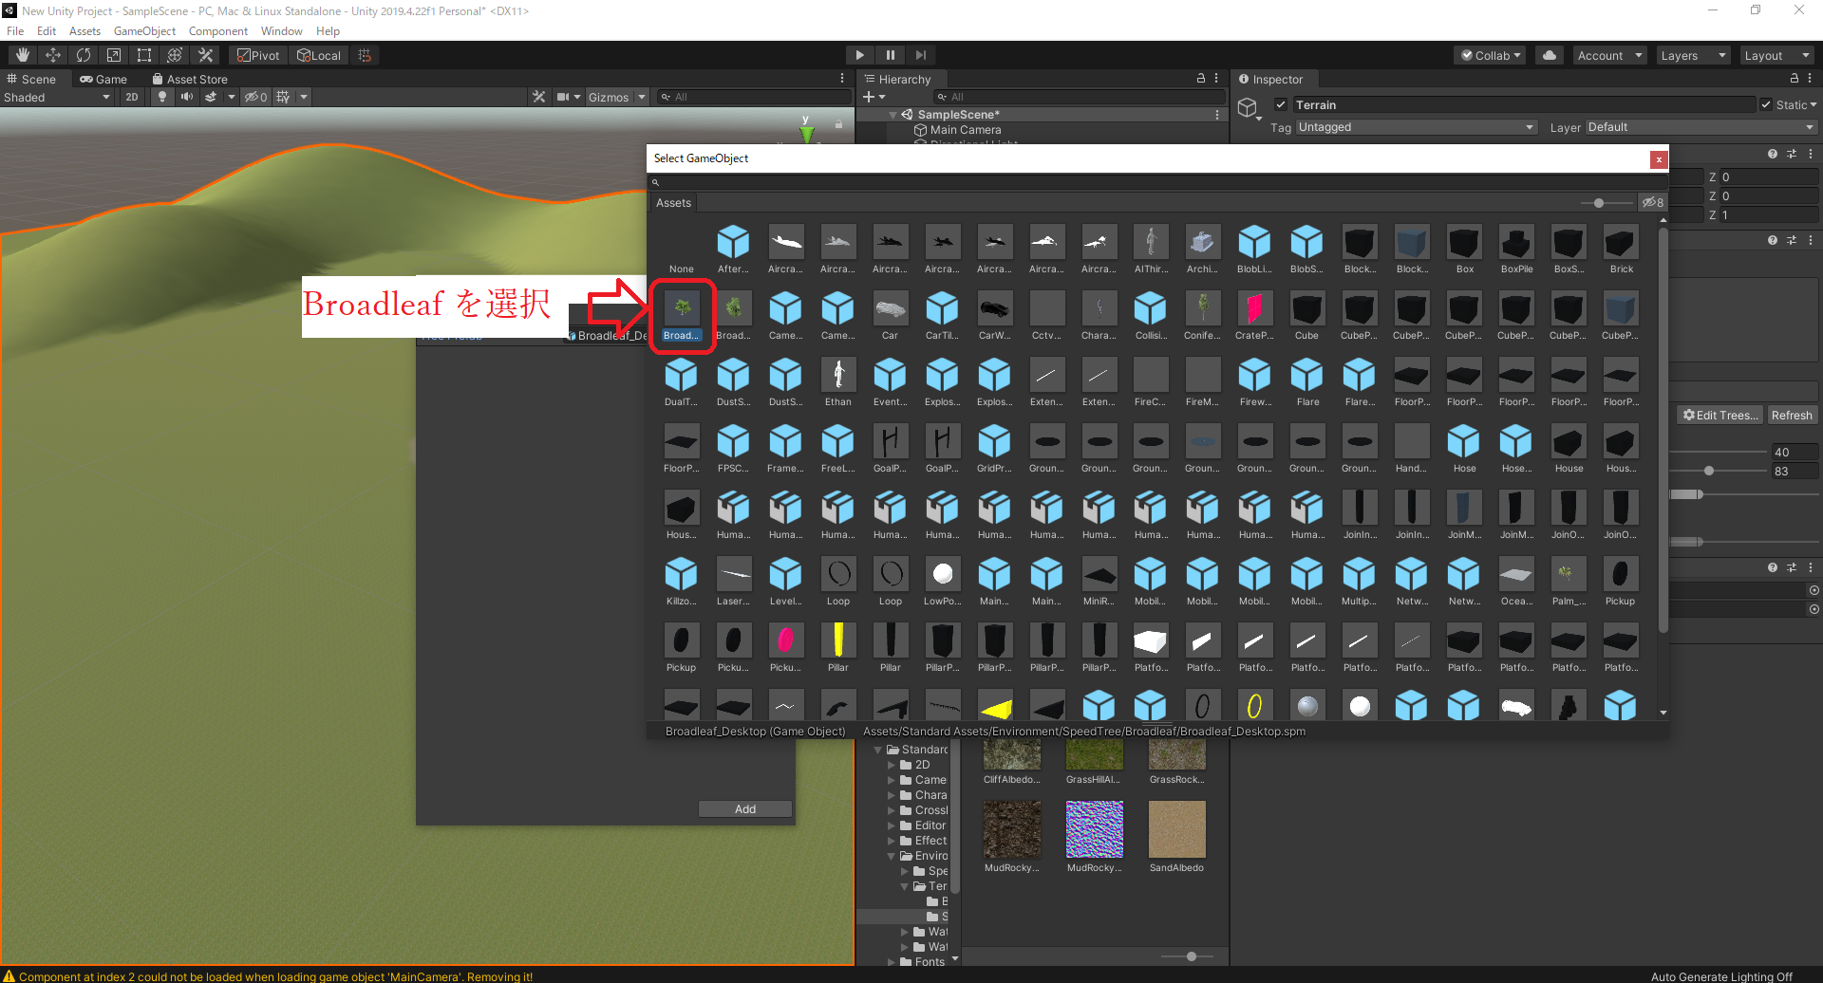Open the Component menu
This screenshot has height=983, width=1823.
click(x=217, y=31)
